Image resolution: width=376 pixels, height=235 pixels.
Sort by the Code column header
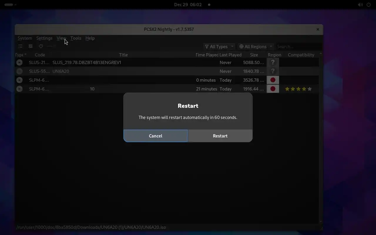pyautogui.click(x=40, y=55)
